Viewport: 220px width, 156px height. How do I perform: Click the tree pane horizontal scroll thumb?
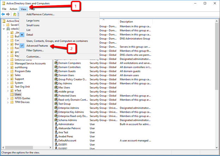click(x=19, y=148)
